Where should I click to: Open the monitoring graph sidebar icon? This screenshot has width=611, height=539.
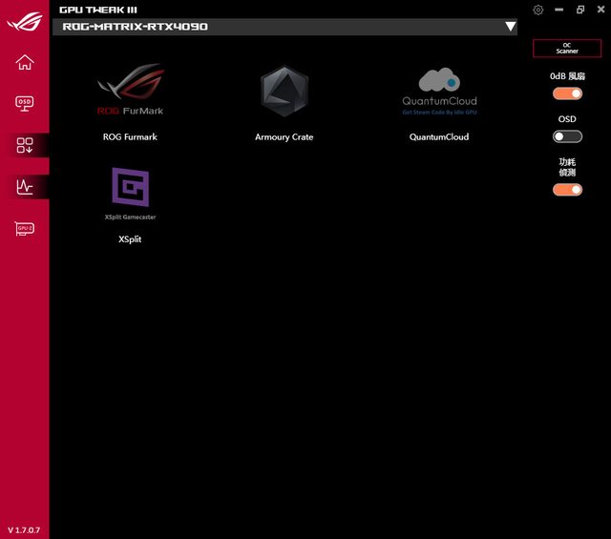click(x=25, y=187)
